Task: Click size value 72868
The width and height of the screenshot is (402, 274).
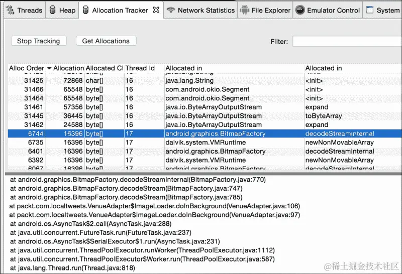Action: [73, 81]
